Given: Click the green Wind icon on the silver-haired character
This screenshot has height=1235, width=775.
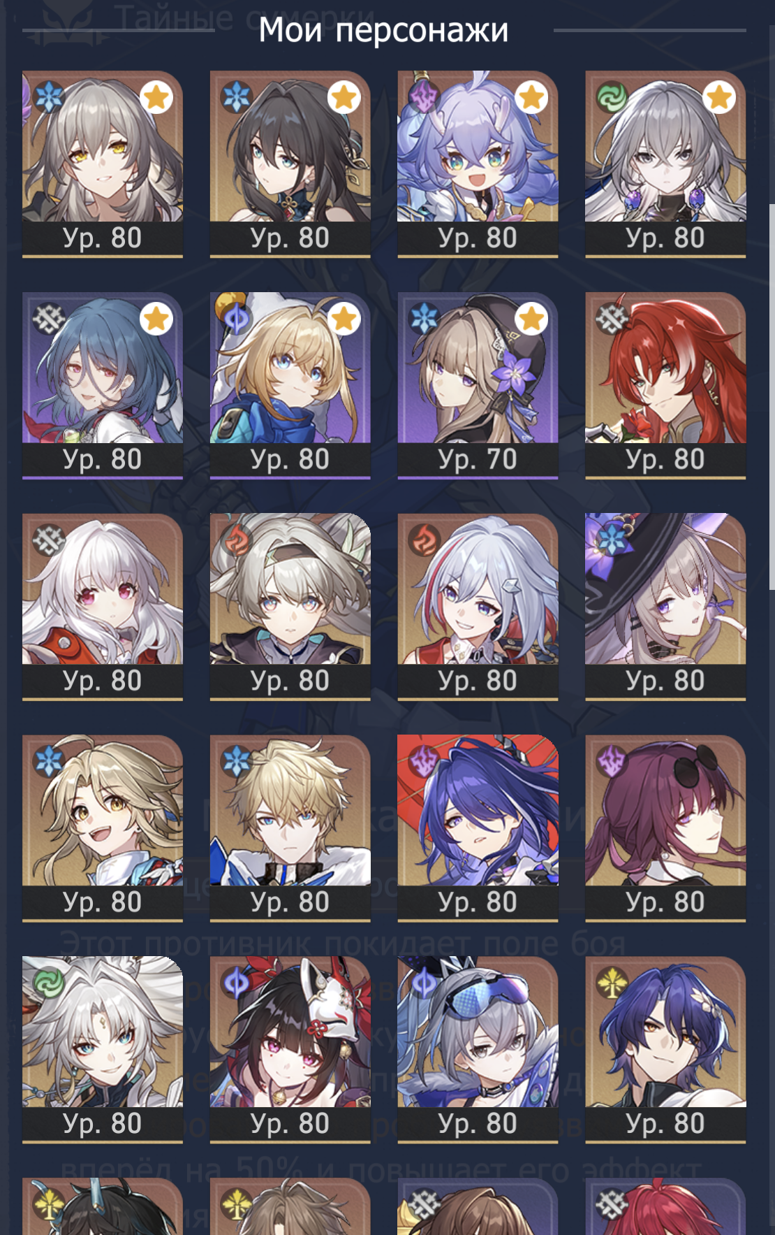Looking at the screenshot, I should coord(612,97).
